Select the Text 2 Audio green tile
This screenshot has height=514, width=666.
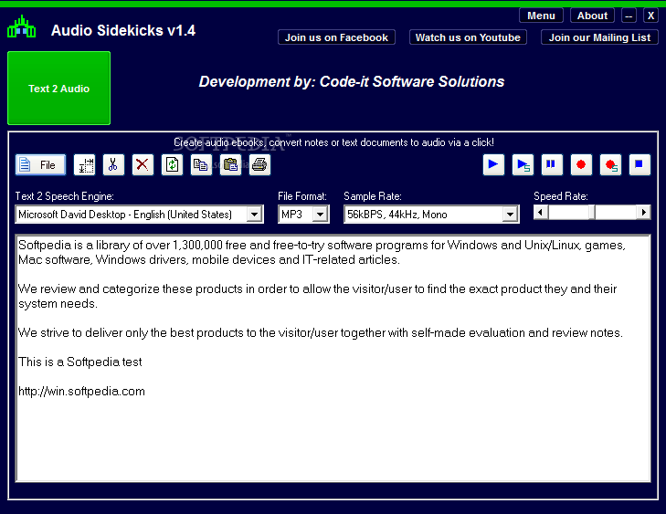(59, 89)
